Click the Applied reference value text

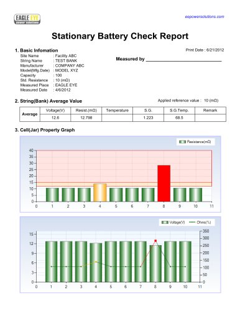(188, 101)
